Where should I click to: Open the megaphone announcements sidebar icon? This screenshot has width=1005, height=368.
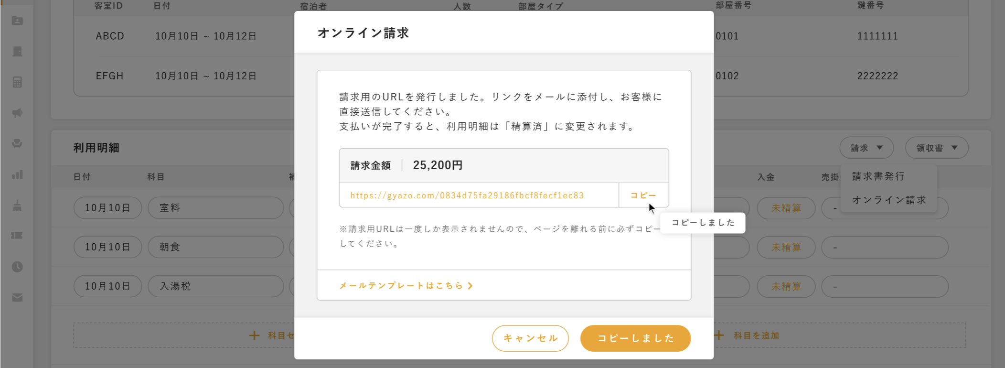[17, 113]
